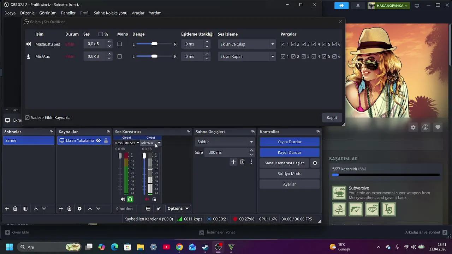
Task: Favorite the game with Steam heart icon
Action: pyautogui.click(x=438, y=127)
